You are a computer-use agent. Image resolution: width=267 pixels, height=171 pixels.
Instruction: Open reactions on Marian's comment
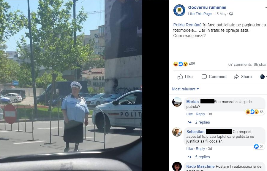[x=255, y=112]
